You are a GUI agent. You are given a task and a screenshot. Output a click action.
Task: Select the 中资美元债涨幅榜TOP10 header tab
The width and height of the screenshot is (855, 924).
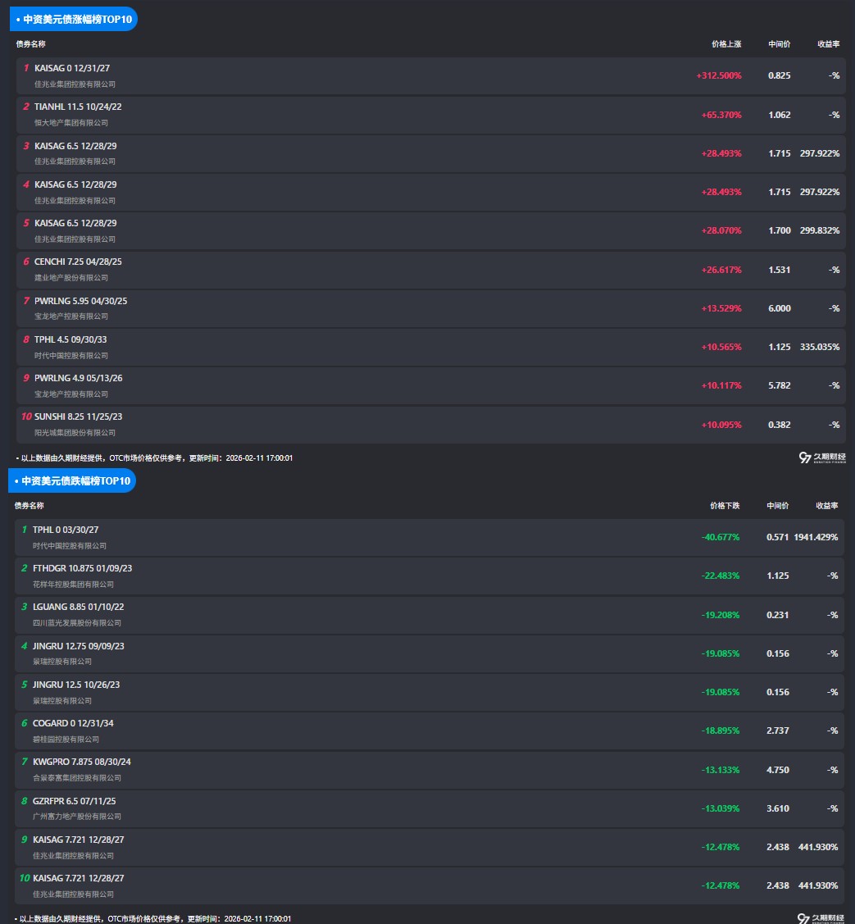[x=74, y=19]
